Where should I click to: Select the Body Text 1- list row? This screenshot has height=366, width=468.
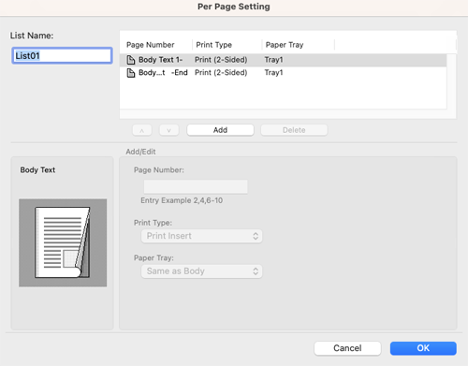pos(283,60)
